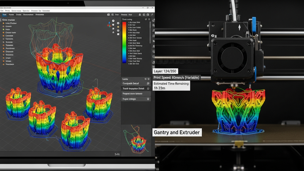
Task: Click the chain link icon in right strip
Action: (x=154, y=20)
